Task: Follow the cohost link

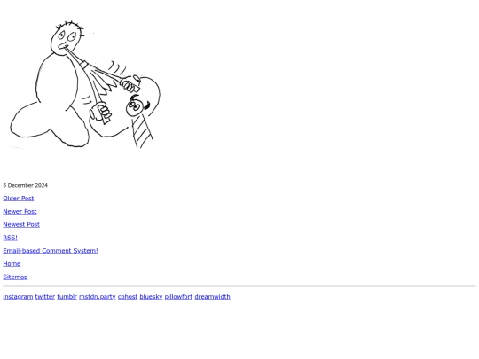Action: pos(128,297)
